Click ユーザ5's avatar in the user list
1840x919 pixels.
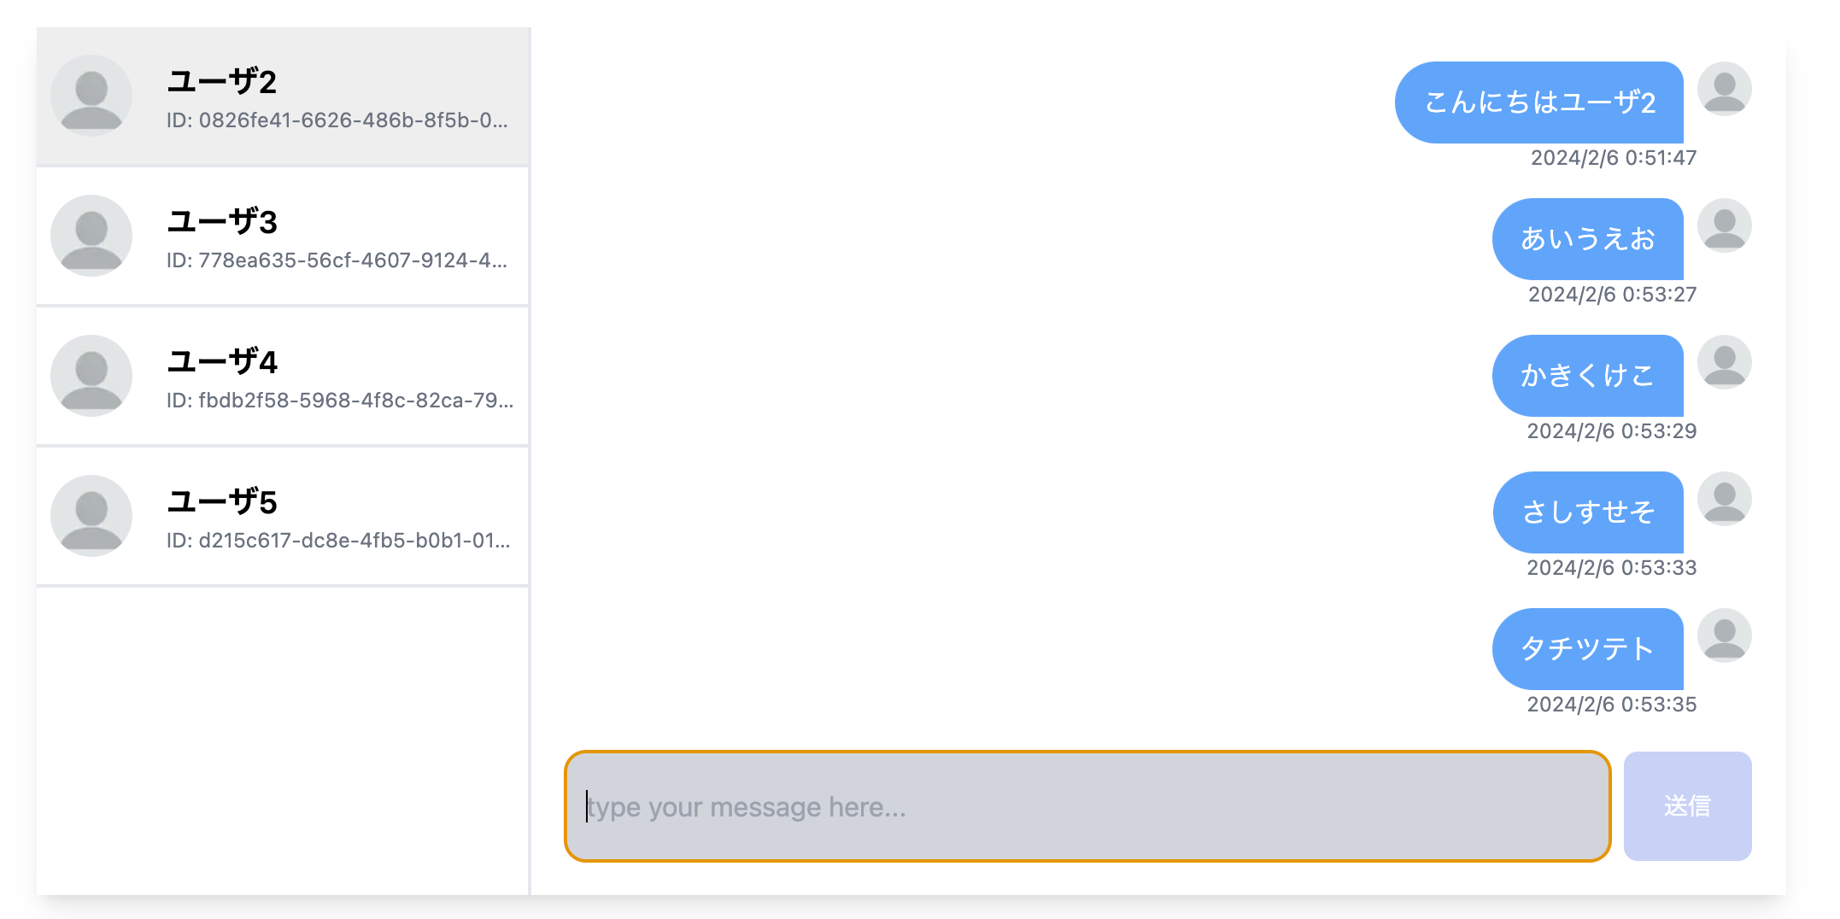tap(91, 516)
